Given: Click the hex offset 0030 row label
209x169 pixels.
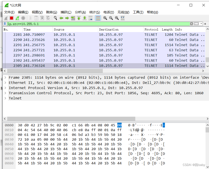Looking at the screenshot, I should point(9,139).
